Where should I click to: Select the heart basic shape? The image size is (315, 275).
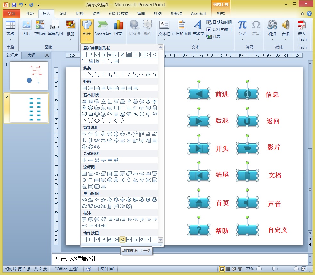pos(129,114)
